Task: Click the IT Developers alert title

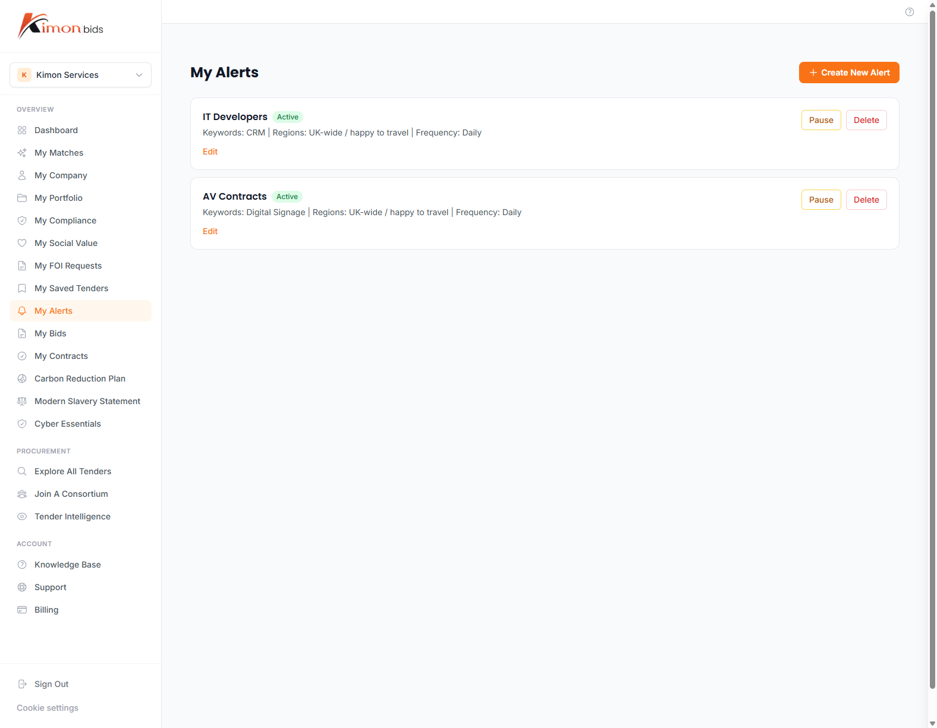Action: tap(235, 116)
